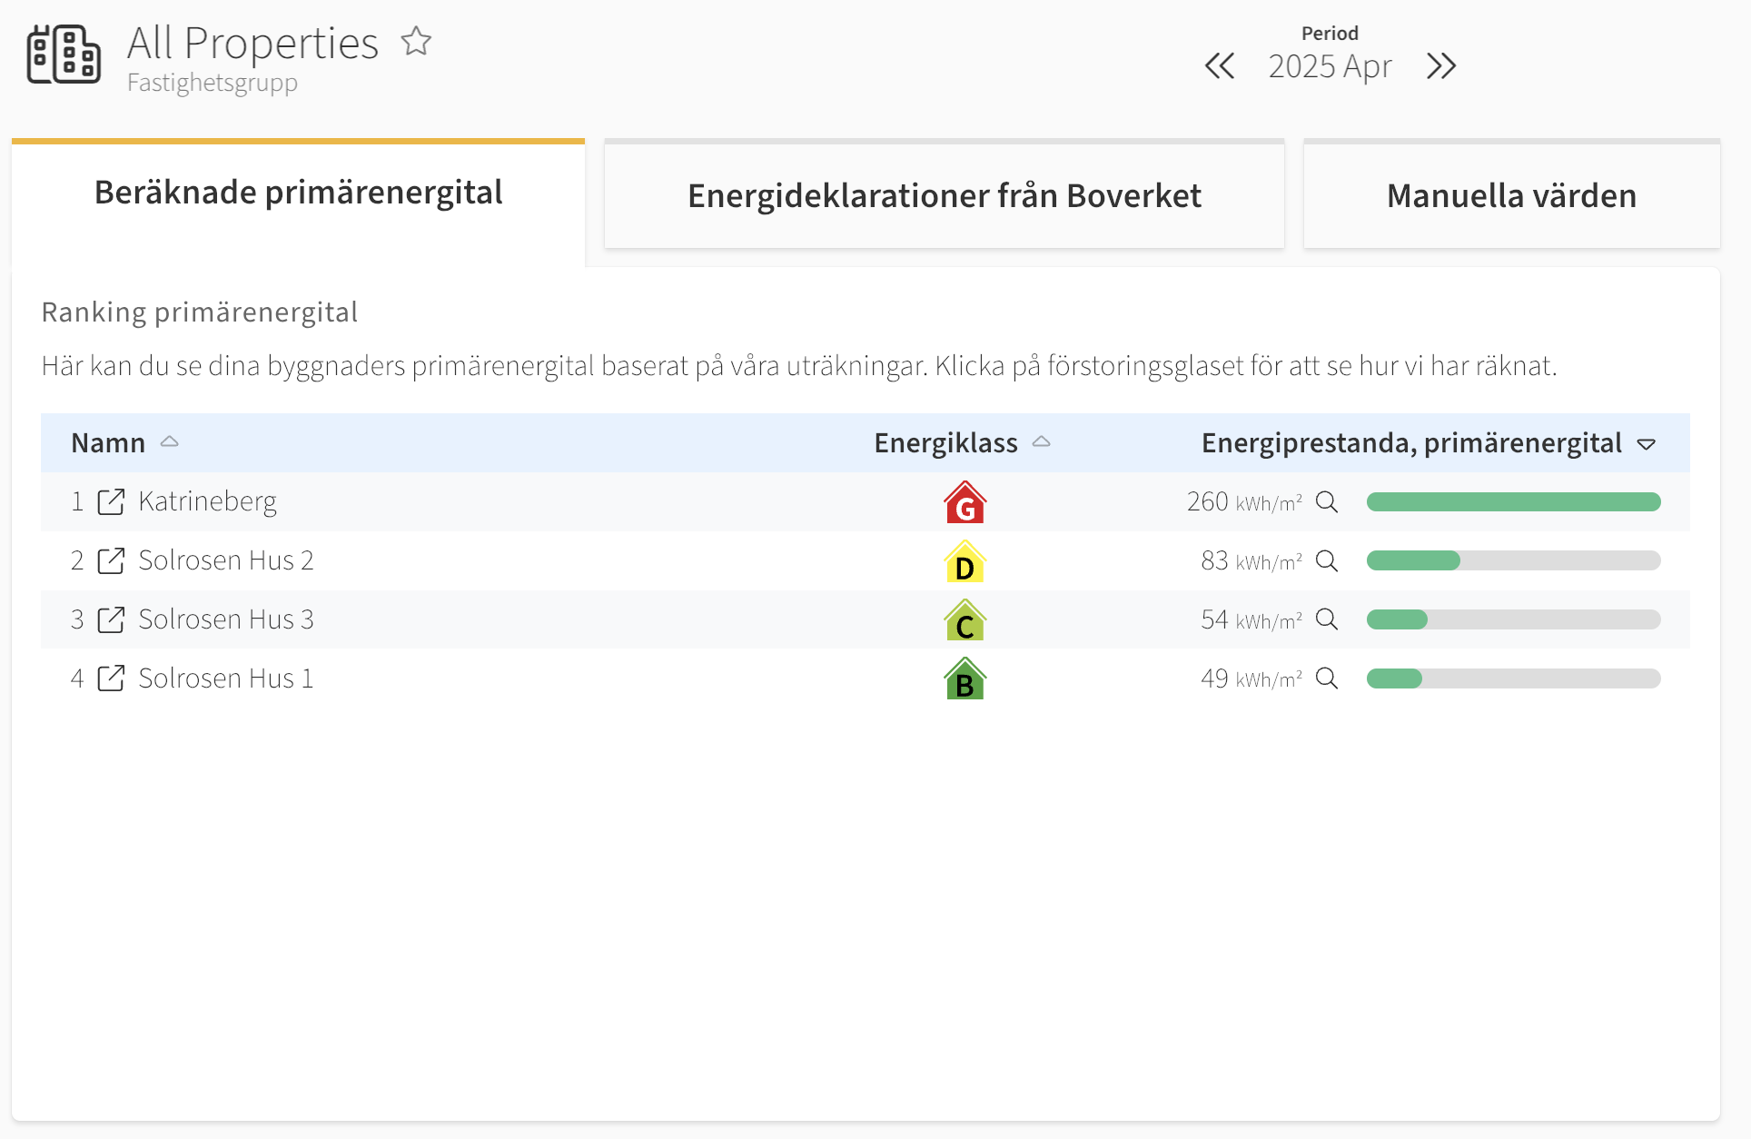
Task: Open Solrosen Hus 1 external link icon
Action: (x=111, y=678)
